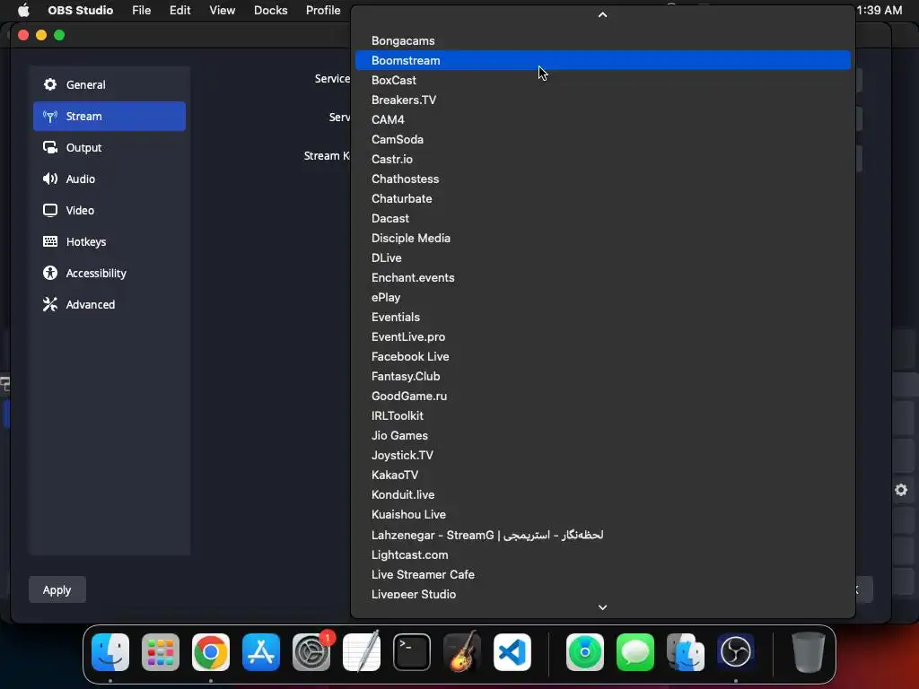Select Castr.io as the service
919x689 pixels.
click(603, 160)
